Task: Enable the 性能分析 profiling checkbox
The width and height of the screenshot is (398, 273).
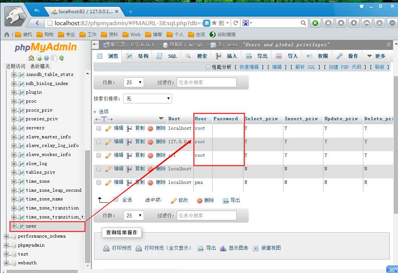Action: point(208,67)
